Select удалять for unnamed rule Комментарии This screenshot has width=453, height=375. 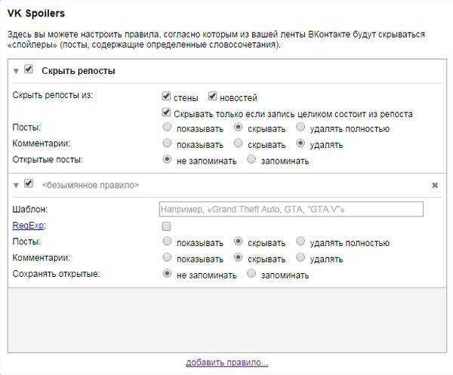[300, 257]
